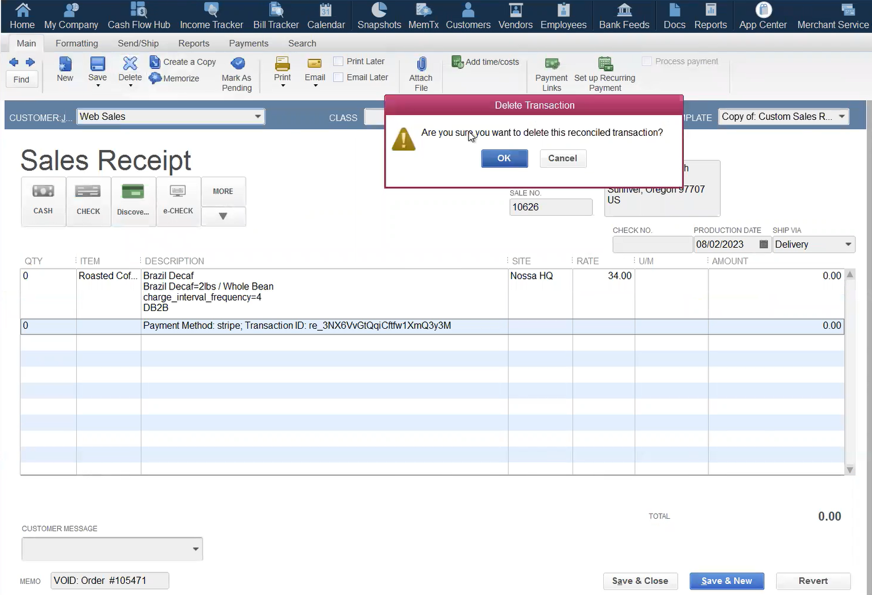
Task: Click Add time/costs
Action: pyautogui.click(x=486, y=61)
